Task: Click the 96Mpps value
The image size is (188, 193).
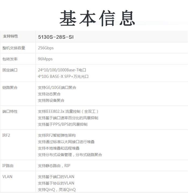Action: [x=45, y=59]
